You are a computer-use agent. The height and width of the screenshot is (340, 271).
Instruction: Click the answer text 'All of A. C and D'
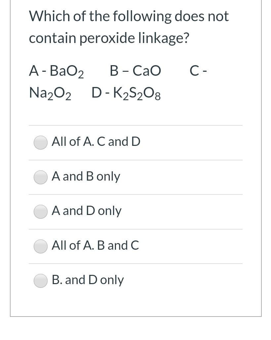pyautogui.click(x=96, y=142)
